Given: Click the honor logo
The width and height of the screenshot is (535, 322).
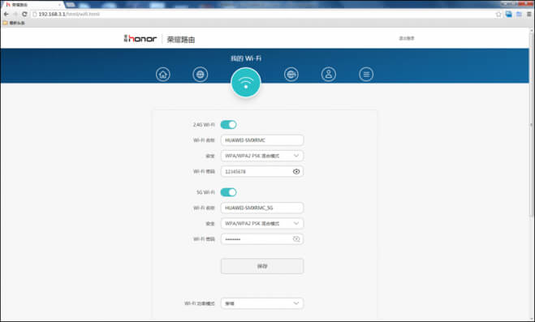Looking at the screenshot, I should [x=140, y=38].
